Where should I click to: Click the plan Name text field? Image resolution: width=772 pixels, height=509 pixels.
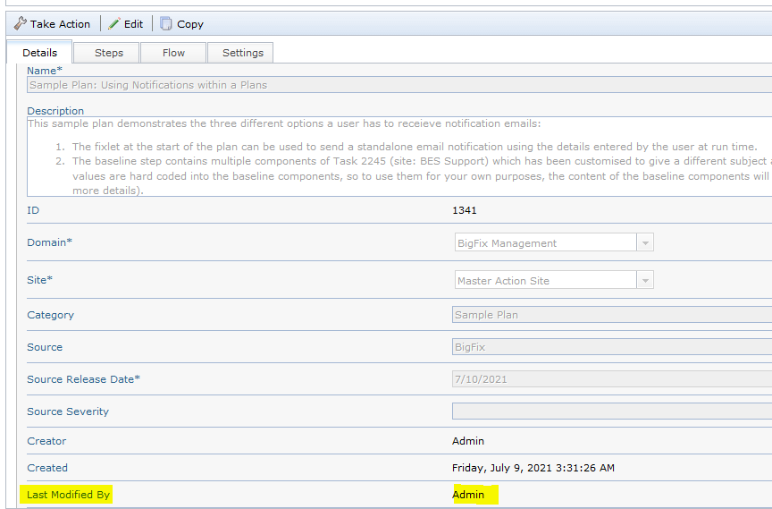393,85
